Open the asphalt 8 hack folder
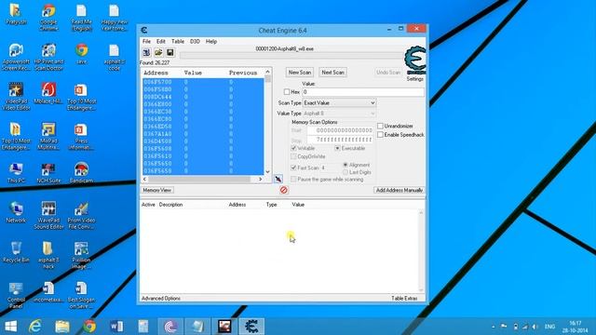Screen dimensions: 596x335 tap(48, 255)
